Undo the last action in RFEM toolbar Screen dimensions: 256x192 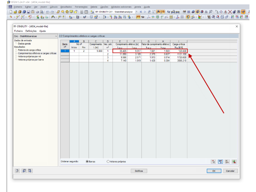[48, 12]
